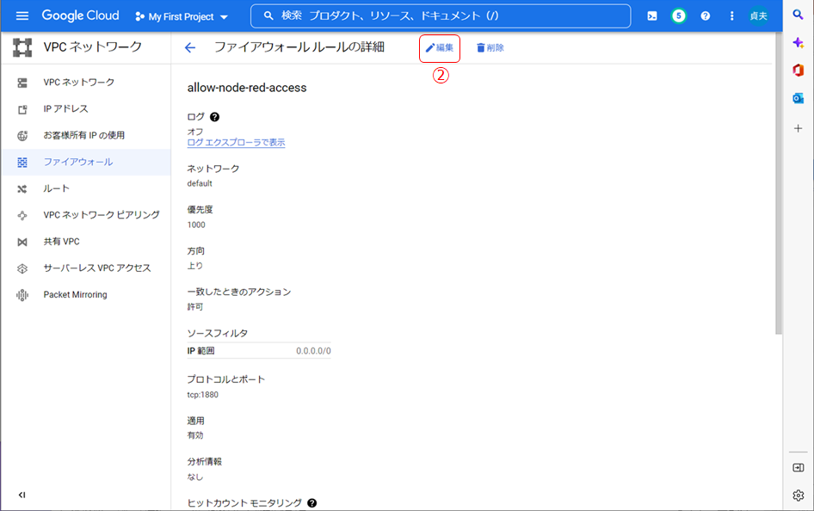Open Packet Mirroring menu item

click(75, 295)
